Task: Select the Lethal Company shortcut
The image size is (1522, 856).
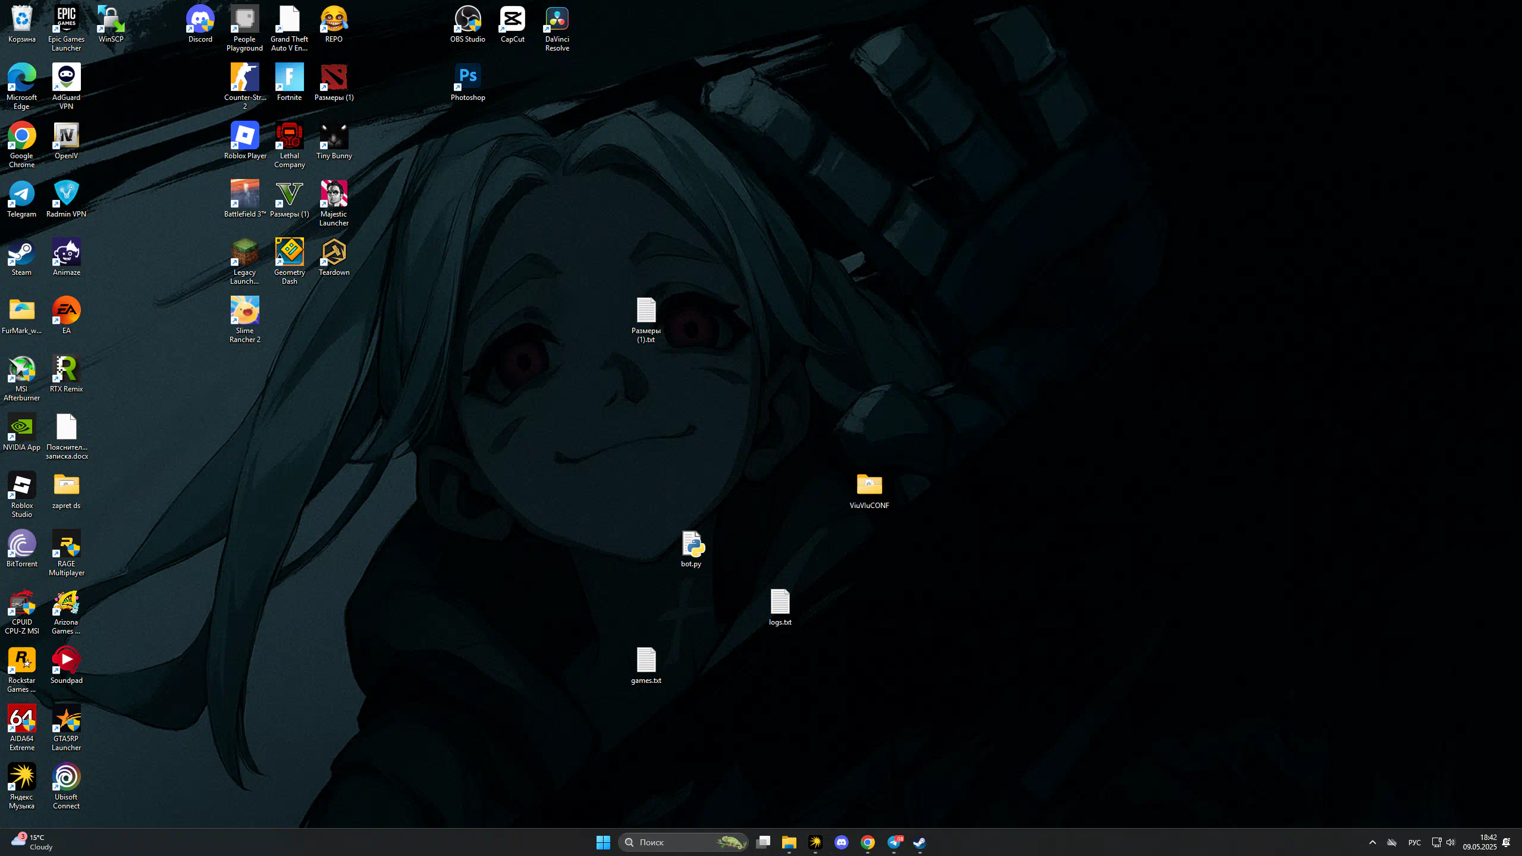Action: pos(289,145)
